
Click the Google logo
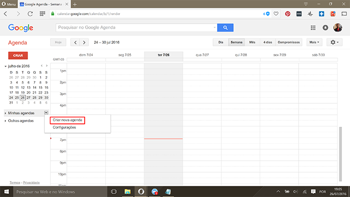tap(21, 28)
